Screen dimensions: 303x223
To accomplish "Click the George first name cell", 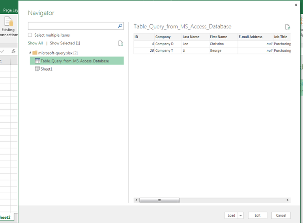I will pyautogui.click(x=223, y=50).
